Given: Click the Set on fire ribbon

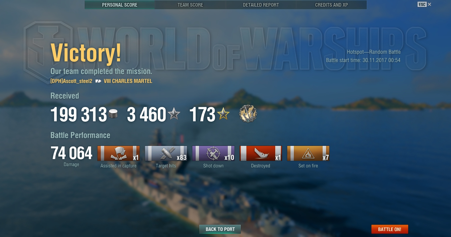Looking at the screenshot, I should 308,153.
